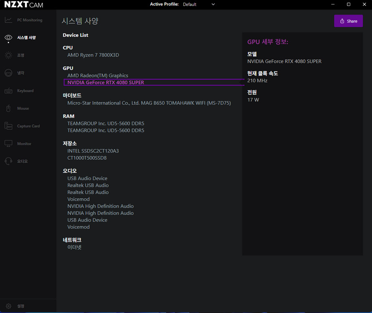The image size is (372, 313).
Task: Open the 냉각 menu item
Action: pos(20,73)
